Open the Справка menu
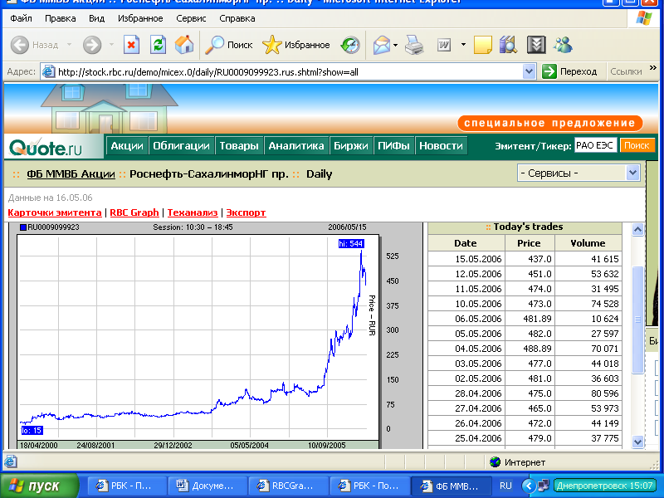Screen dimensions: 664x498 [x=237, y=18]
